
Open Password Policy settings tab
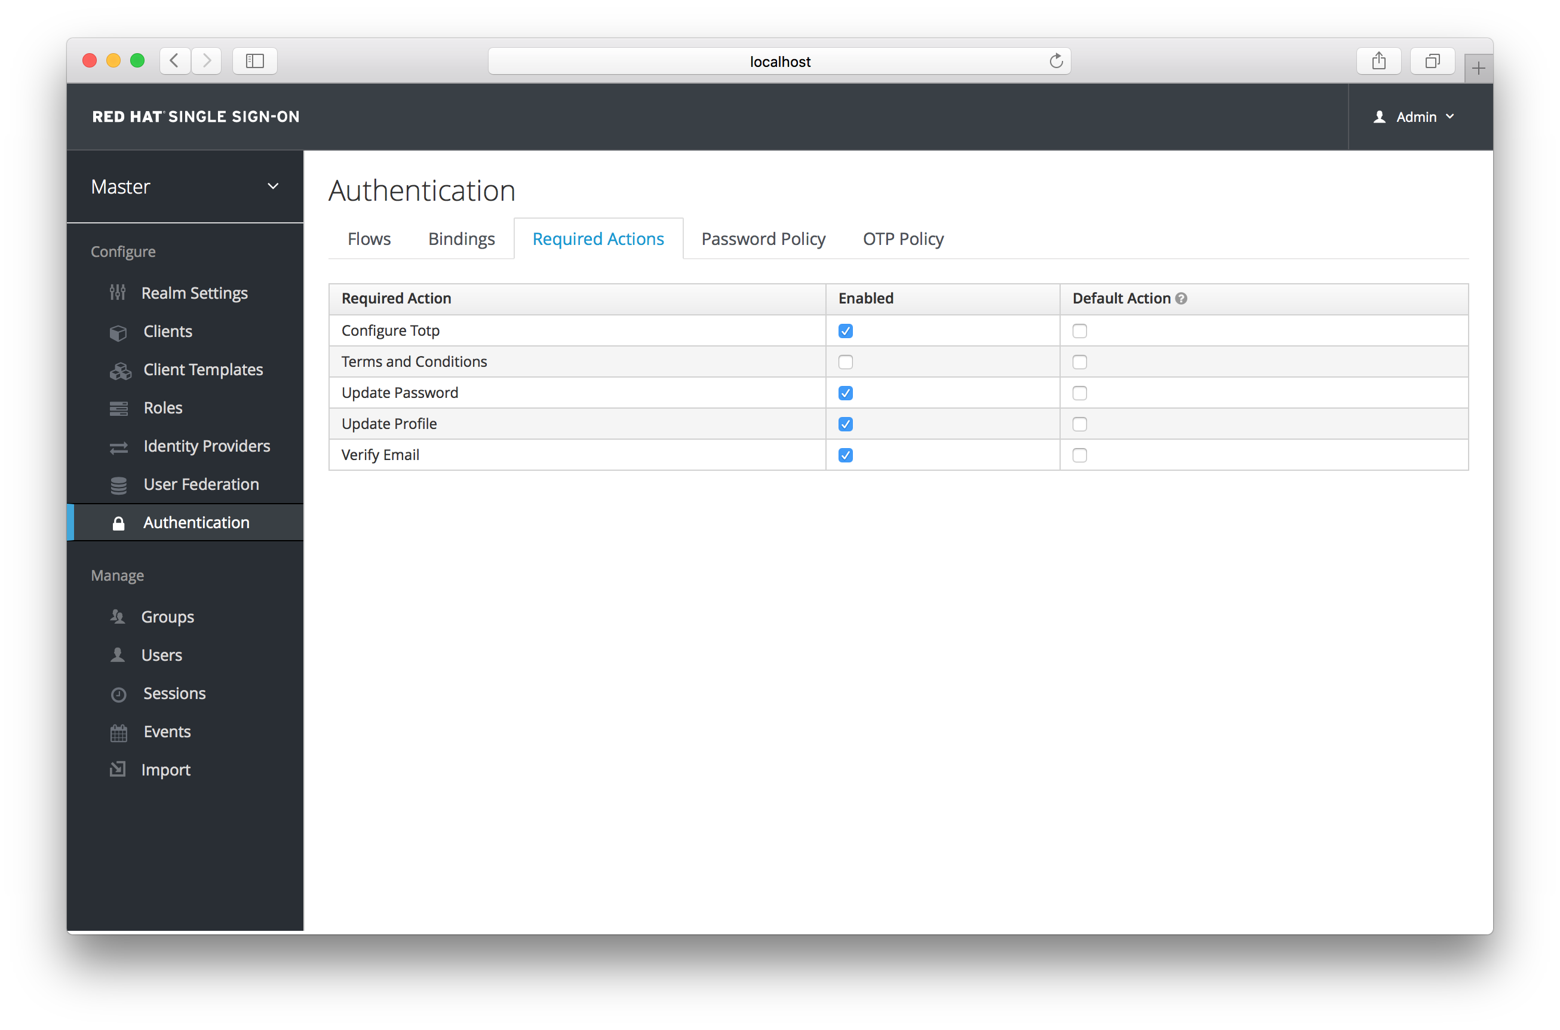click(763, 238)
